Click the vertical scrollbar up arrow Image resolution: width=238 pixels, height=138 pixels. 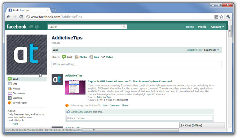(230, 23)
